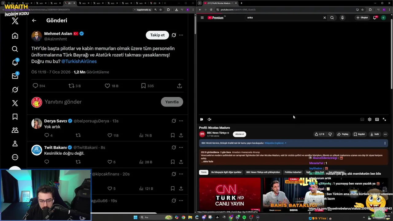The width and height of the screenshot is (393, 221).
Task: Like Derya Savcı's reply with 118
Action: [113, 135]
